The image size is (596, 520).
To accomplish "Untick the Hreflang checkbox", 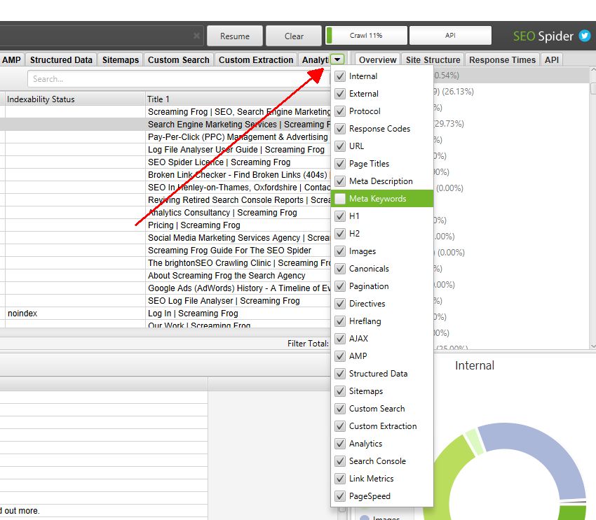I will (340, 321).
